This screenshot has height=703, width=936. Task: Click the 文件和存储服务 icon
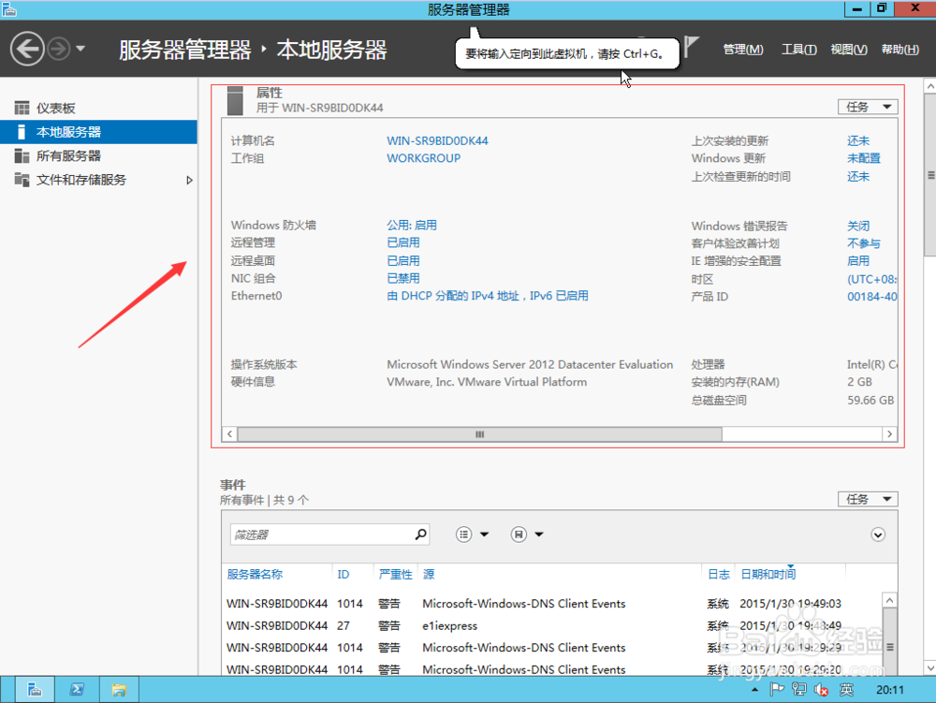point(22,180)
